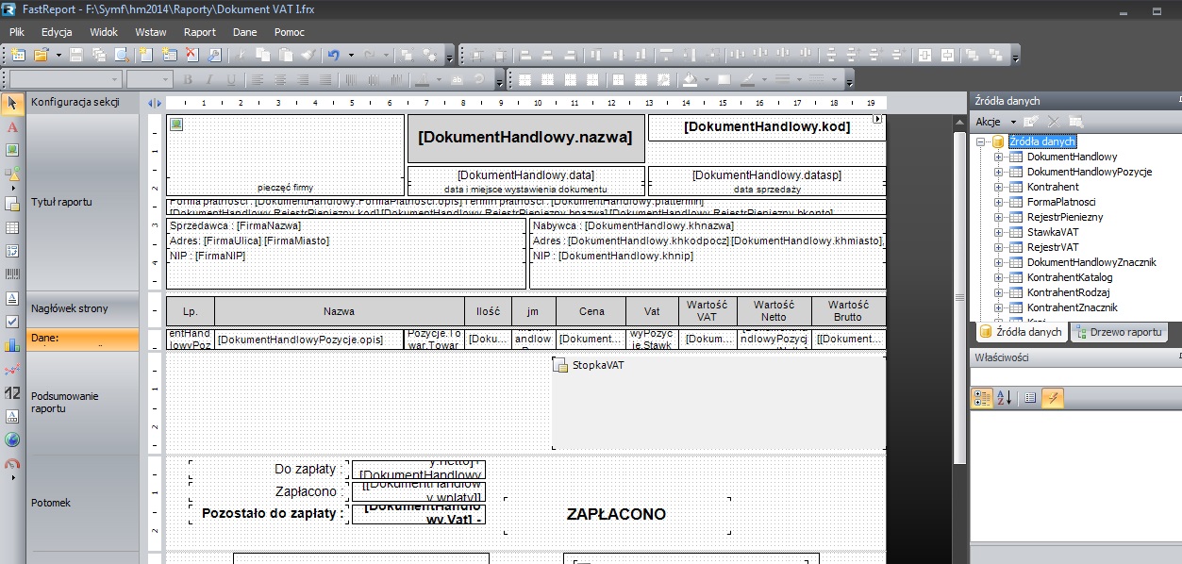Collapse the Źródła danych root node
Viewport: 1182px width, 564px height.
(981, 141)
